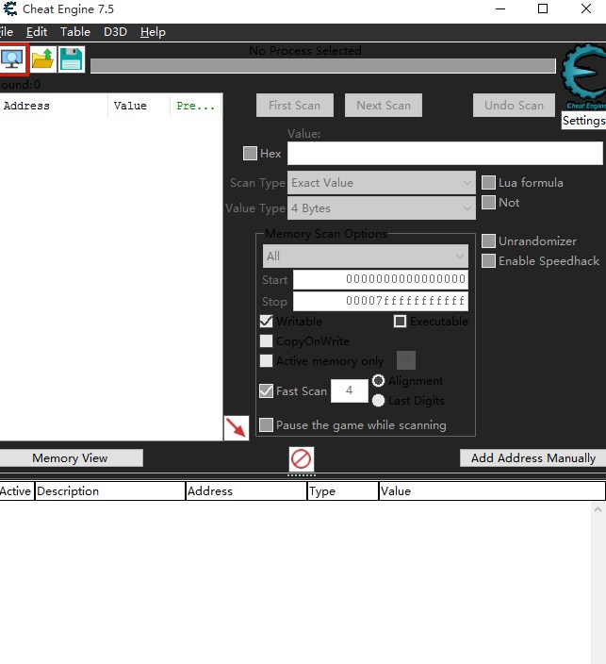Select the Alignment radio button
606x664 pixels.
(x=378, y=381)
